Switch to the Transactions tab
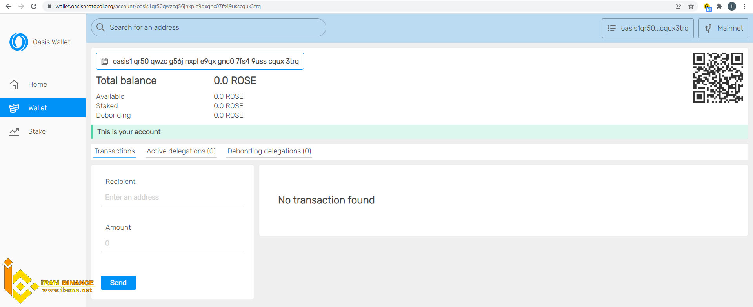The height and width of the screenshot is (307, 753). pyautogui.click(x=115, y=151)
